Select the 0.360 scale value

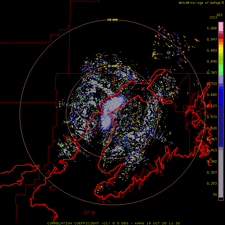tap(212, 161)
